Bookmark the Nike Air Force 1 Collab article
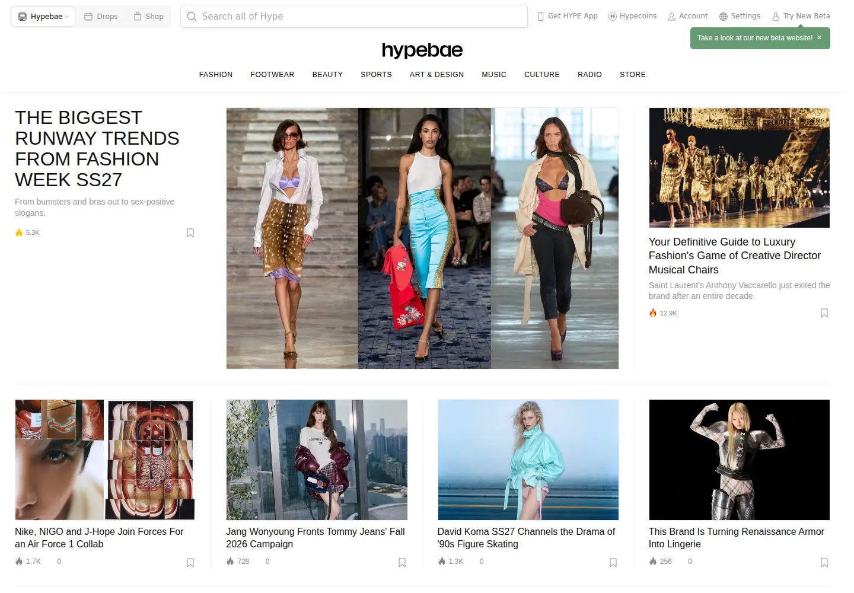Image resolution: width=854 pixels, height=593 pixels. click(190, 563)
